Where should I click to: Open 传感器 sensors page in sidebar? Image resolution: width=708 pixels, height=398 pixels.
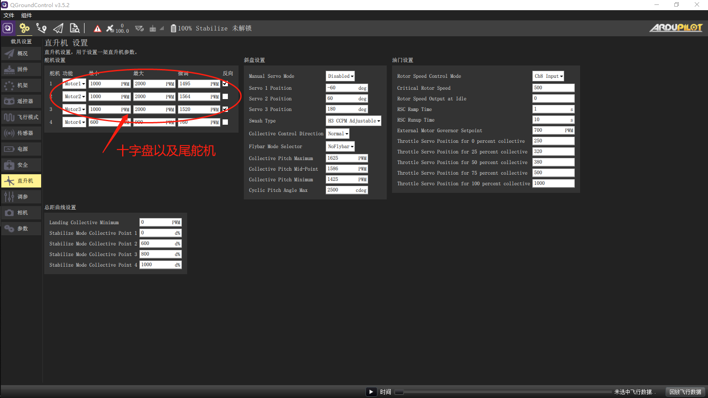(x=21, y=133)
